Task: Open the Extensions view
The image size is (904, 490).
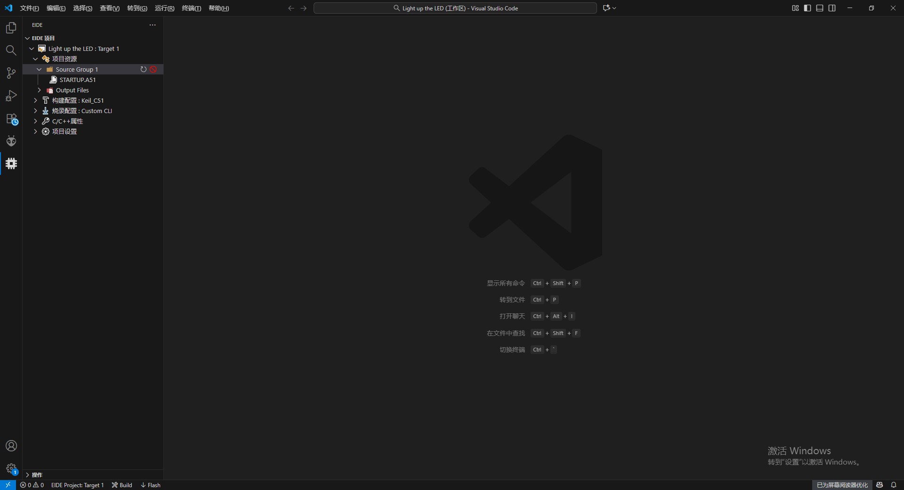Action: [11, 118]
